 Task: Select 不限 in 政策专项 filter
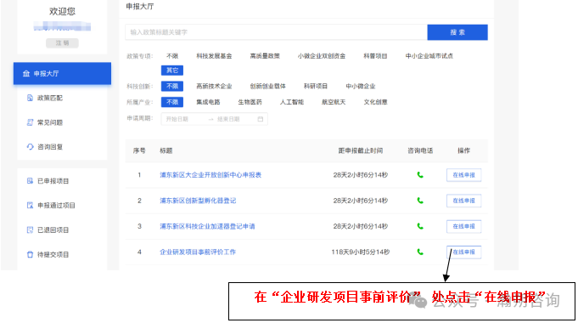172,56
